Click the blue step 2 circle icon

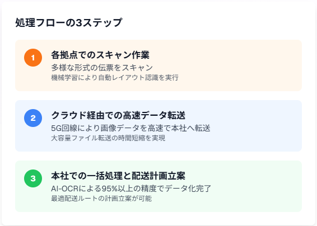[x=33, y=118]
